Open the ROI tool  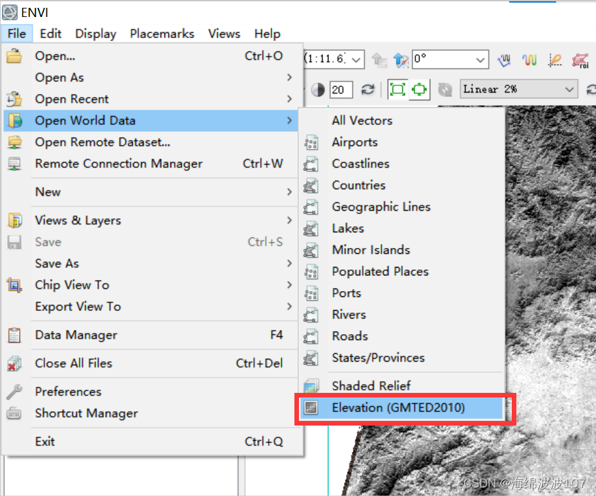point(580,61)
